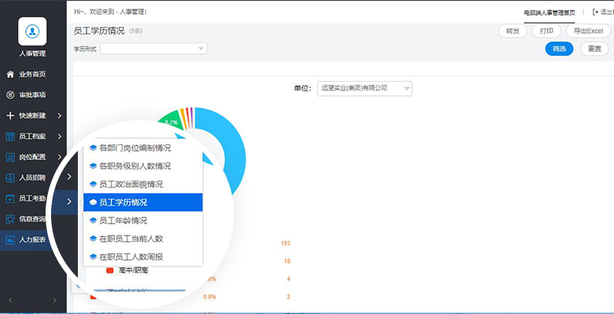
Task: Click the 重置 button
Action: (594, 49)
